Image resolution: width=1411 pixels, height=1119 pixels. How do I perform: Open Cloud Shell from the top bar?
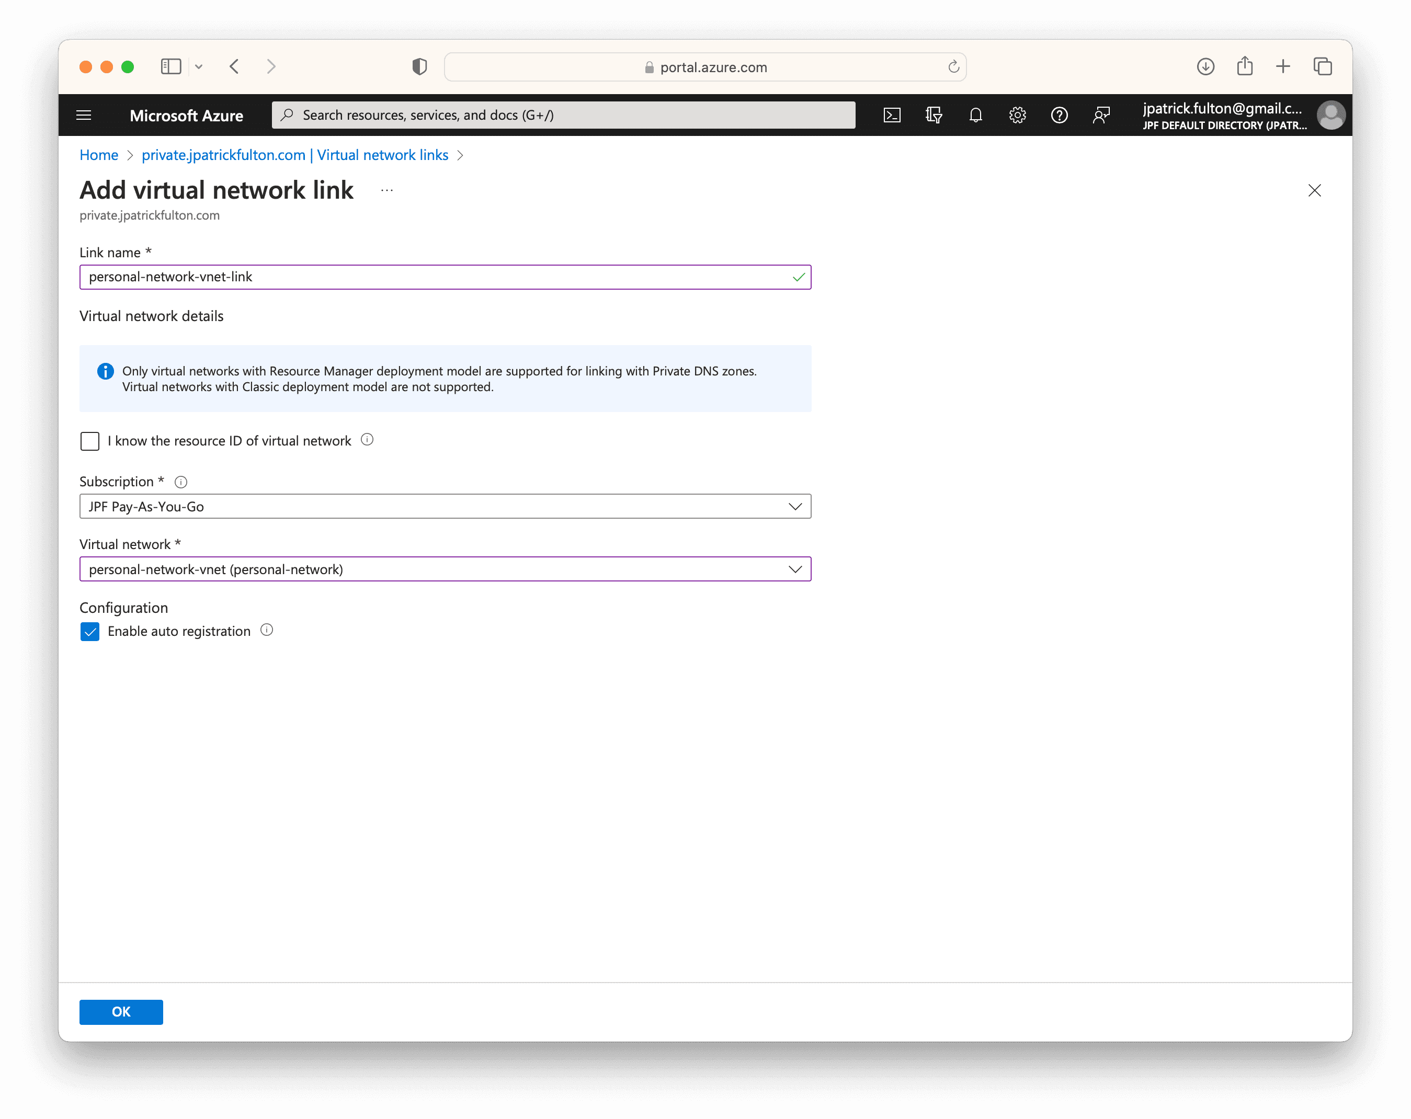point(892,115)
